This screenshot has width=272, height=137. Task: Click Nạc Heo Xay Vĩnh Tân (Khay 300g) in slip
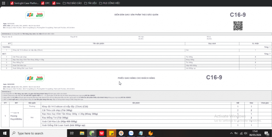click(70, 114)
